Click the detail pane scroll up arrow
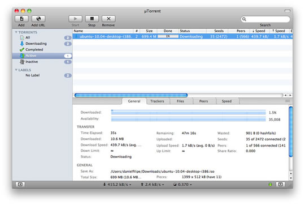This screenshot has height=205, width=305. click(291, 173)
